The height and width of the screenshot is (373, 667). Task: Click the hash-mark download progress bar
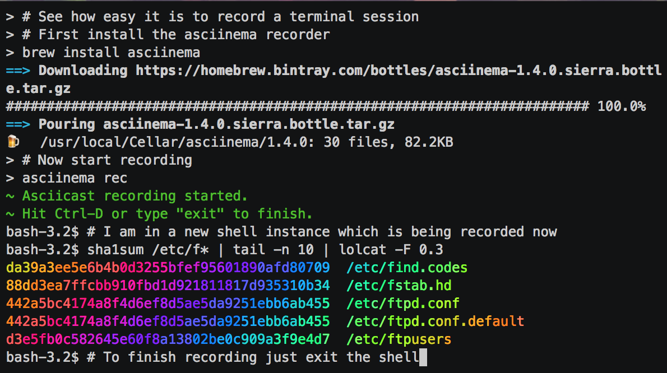pos(297,106)
